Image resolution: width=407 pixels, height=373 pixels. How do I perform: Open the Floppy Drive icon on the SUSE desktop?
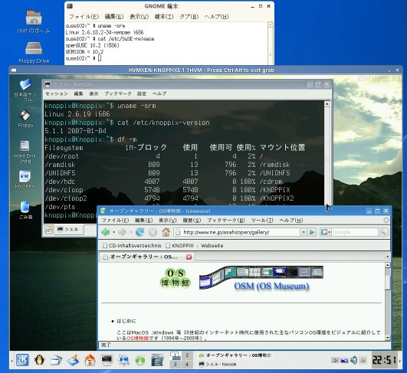(34, 53)
